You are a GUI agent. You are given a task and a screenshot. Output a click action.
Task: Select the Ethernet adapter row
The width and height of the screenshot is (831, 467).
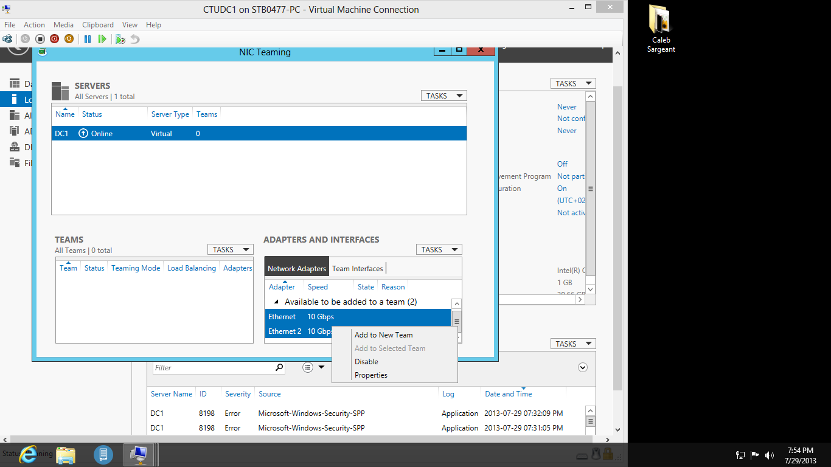point(358,317)
